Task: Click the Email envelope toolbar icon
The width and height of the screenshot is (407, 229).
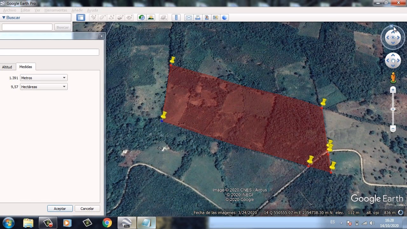Action: tap(189, 17)
